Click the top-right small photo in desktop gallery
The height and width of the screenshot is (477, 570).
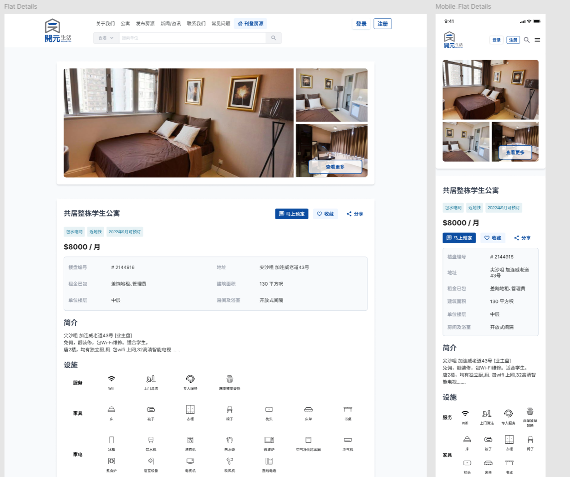(331, 95)
